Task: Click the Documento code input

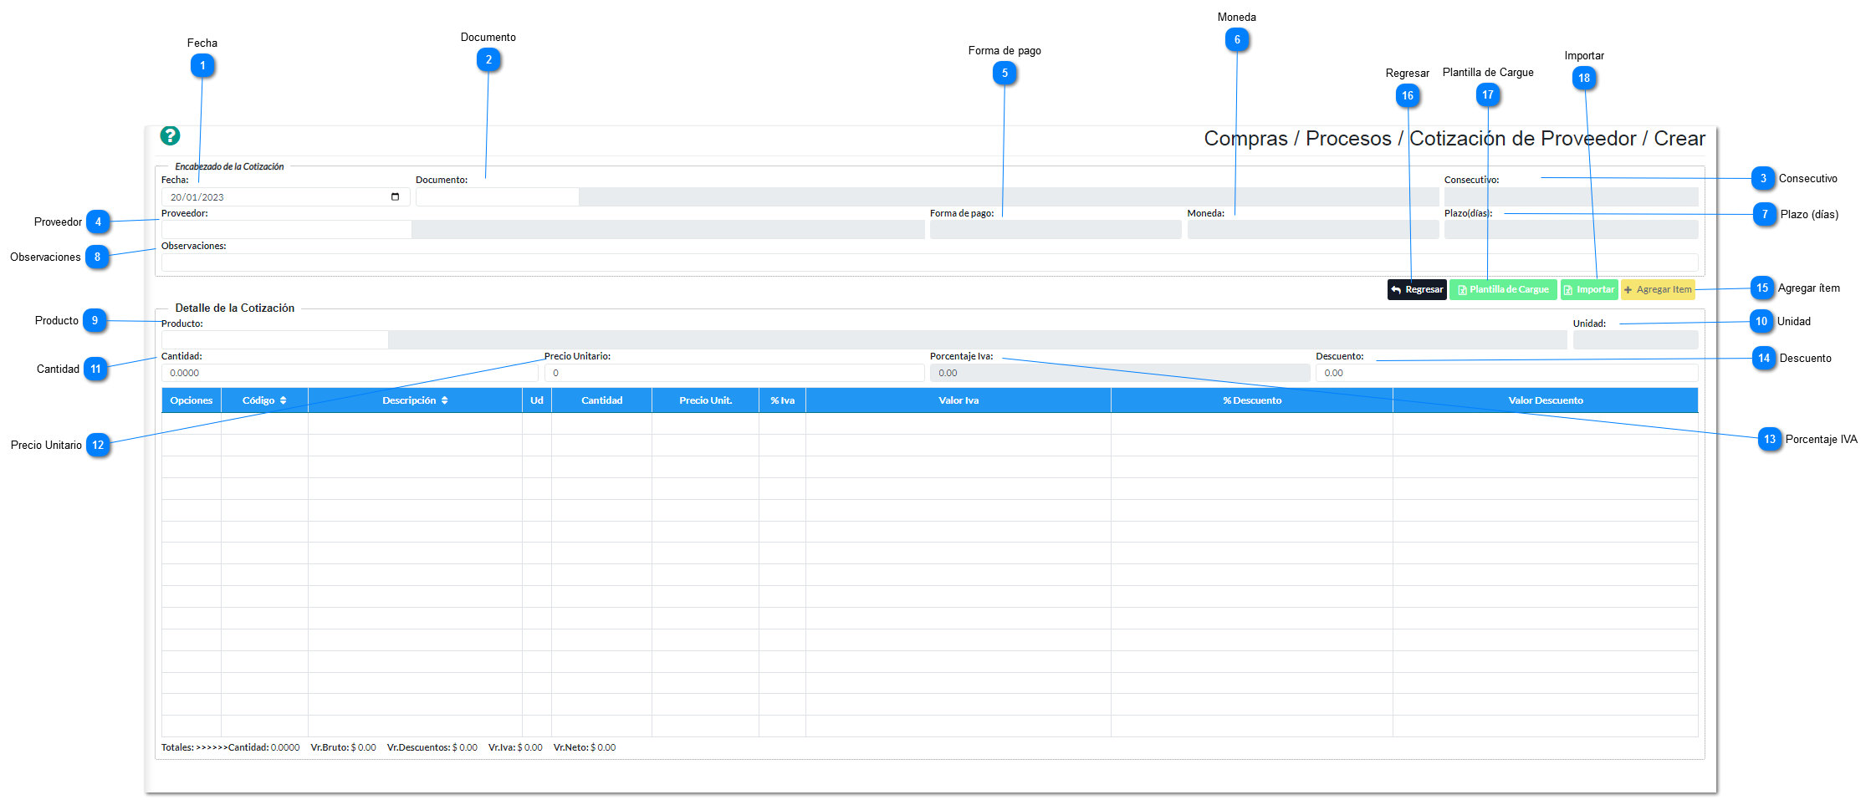Action: 497,197
